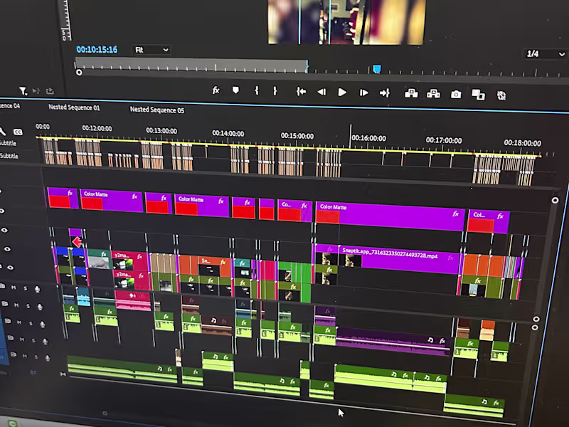Click ruler at 00:17:00:00
569x427 pixels.
[444, 140]
